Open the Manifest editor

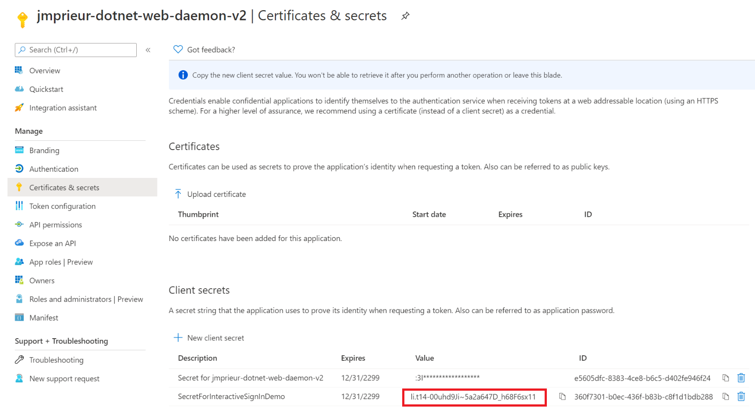coord(44,318)
